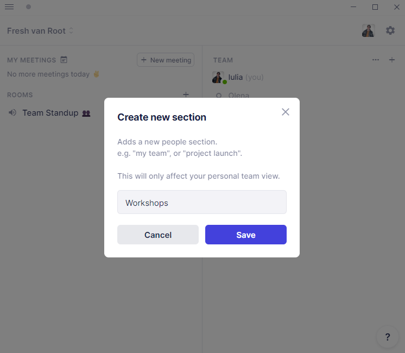Click the section name input field
Image resolution: width=405 pixels, height=353 pixels.
coord(202,203)
